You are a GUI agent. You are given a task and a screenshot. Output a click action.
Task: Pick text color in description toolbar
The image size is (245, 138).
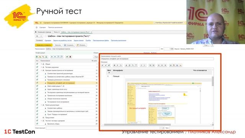tap(126, 65)
